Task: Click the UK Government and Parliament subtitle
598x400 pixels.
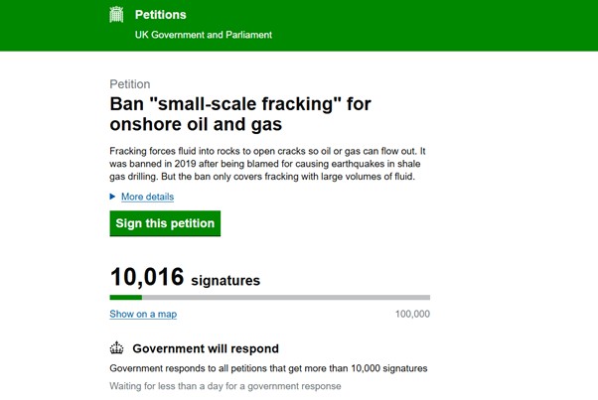Action: [x=203, y=35]
